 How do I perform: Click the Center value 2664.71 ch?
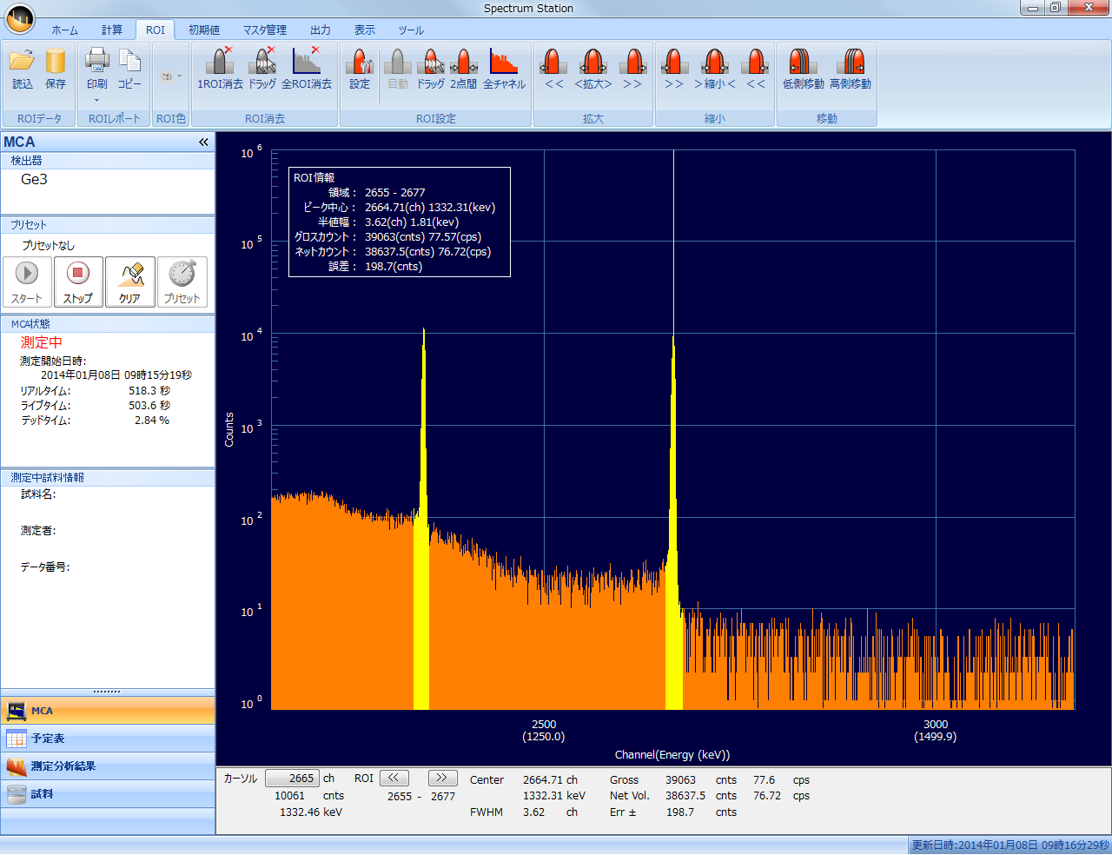(550, 780)
